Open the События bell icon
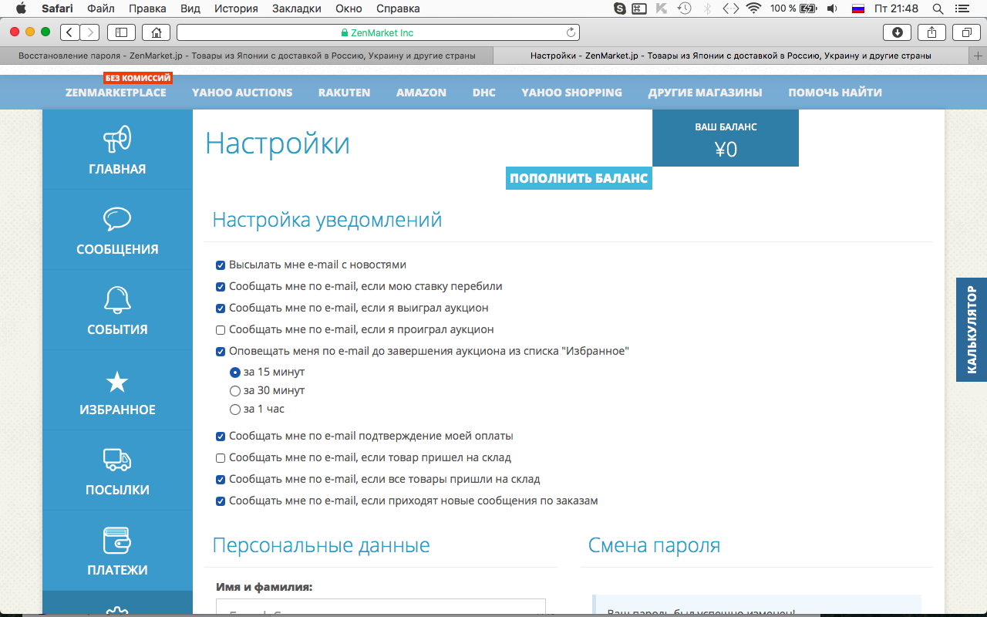Screen dimensions: 987x617 [117, 300]
